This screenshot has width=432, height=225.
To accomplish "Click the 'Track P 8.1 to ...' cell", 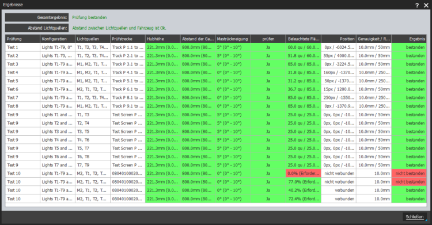I will tap(127, 98).
